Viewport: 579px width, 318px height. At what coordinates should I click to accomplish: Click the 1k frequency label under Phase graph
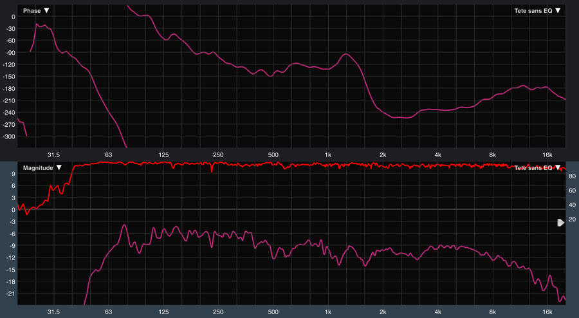click(328, 154)
